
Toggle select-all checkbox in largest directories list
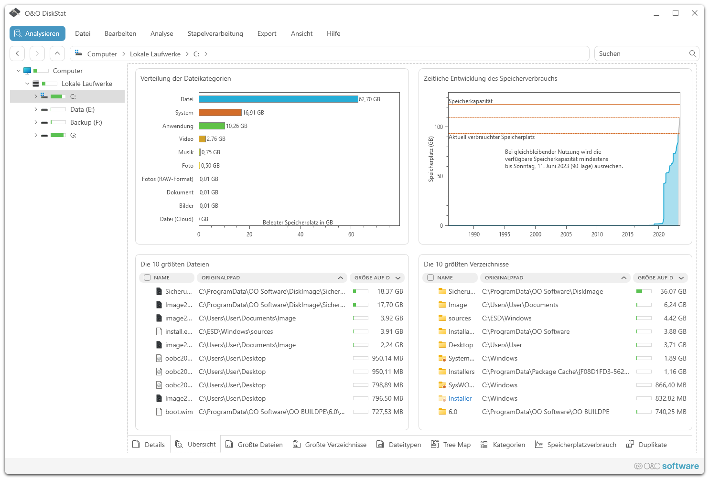pos(430,277)
